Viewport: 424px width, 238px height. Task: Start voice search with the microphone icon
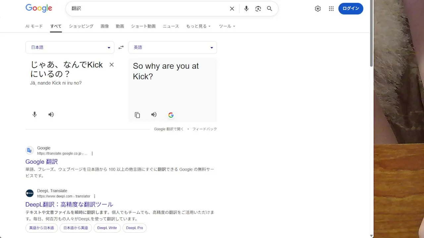point(246,9)
